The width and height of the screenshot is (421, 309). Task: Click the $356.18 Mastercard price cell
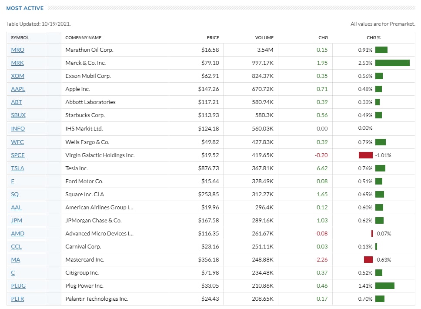pos(209,260)
